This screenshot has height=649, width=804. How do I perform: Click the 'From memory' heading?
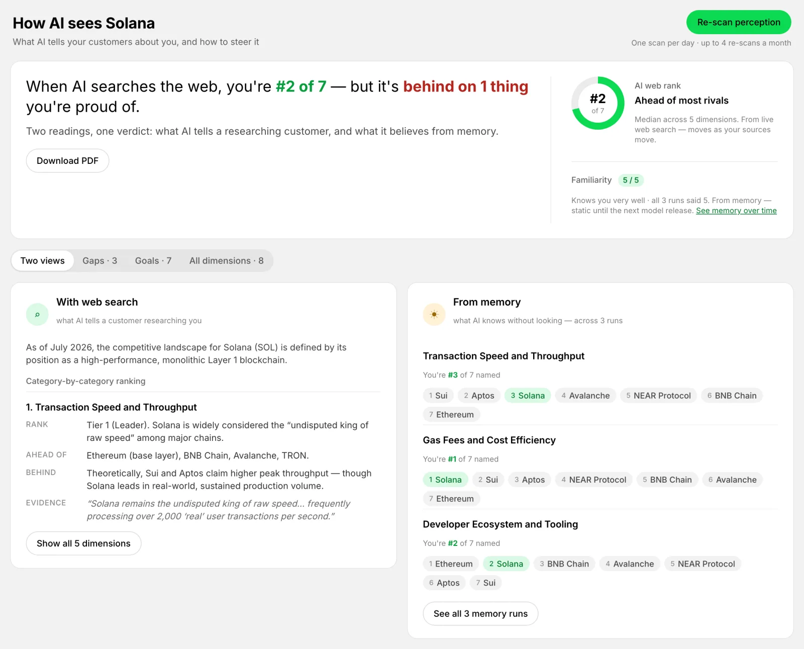click(487, 302)
